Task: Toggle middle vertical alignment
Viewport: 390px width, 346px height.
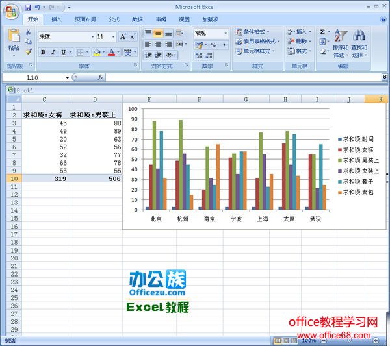Action: tap(159, 33)
